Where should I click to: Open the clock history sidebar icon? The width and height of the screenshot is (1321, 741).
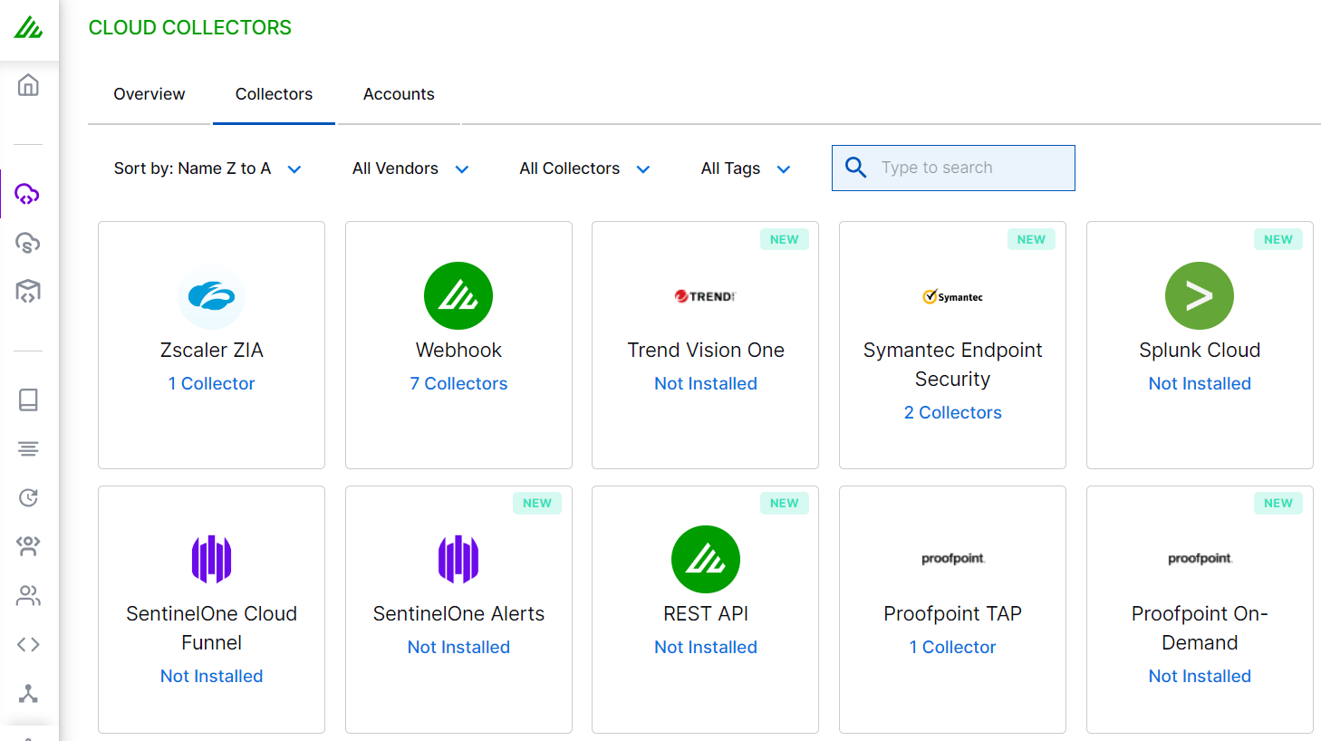[28, 497]
